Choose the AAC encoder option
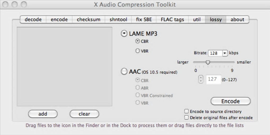Image resolution: width=270 pixels, height=135 pixels. tap(124, 72)
